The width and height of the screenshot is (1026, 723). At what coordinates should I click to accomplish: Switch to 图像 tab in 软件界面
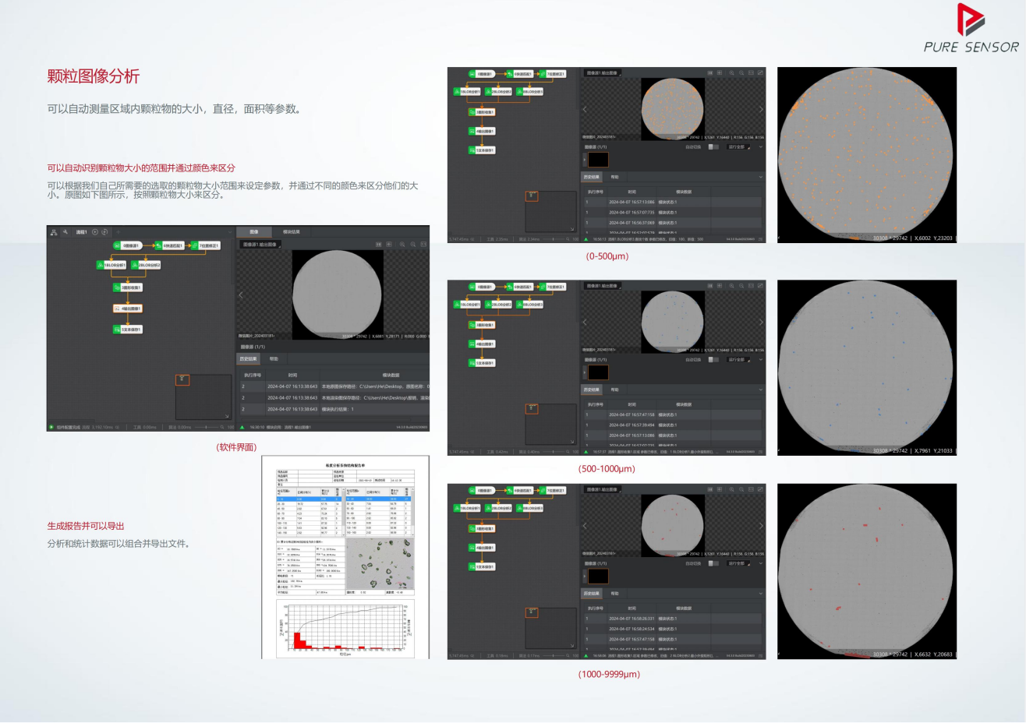[x=254, y=231]
